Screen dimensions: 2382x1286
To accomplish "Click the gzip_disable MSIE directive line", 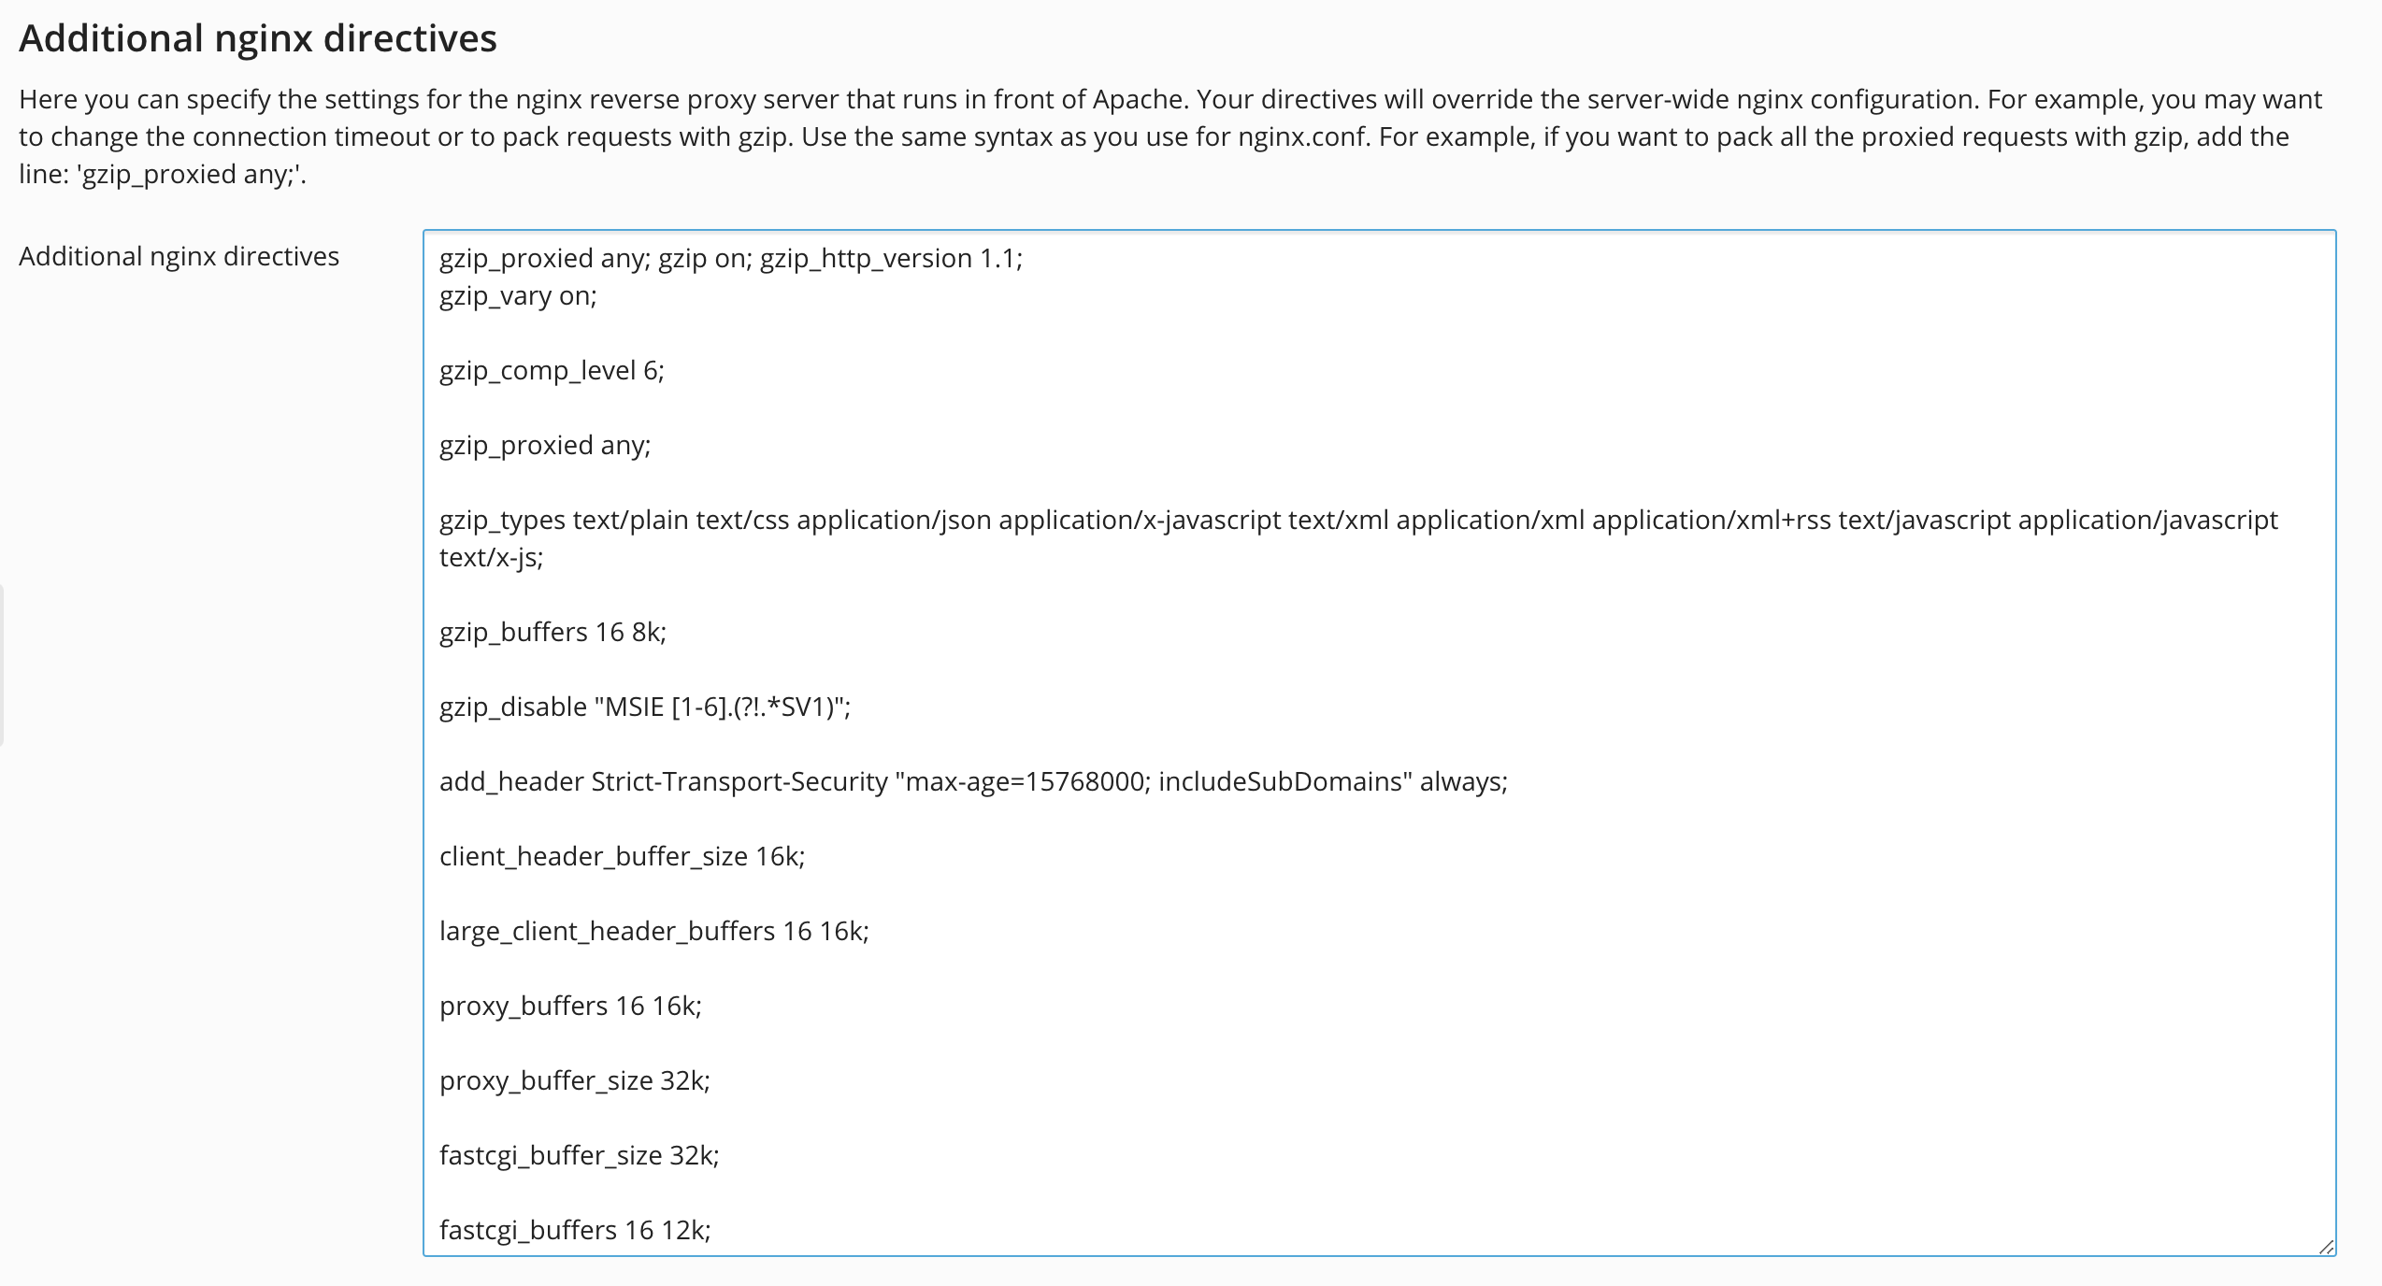I will [645, 707].
